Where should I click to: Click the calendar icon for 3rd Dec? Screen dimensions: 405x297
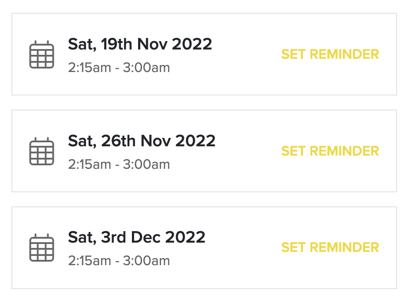click(x=42, y=248)
